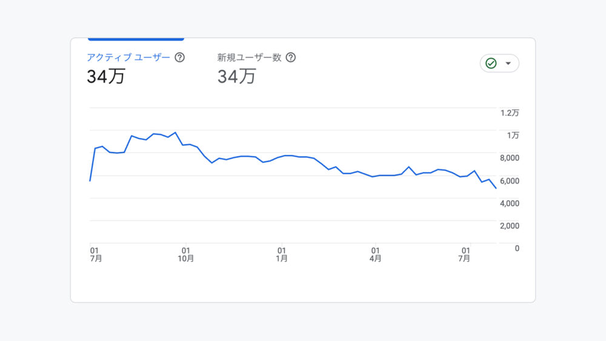Click the 8,000 y-axis label

(510, 158)
